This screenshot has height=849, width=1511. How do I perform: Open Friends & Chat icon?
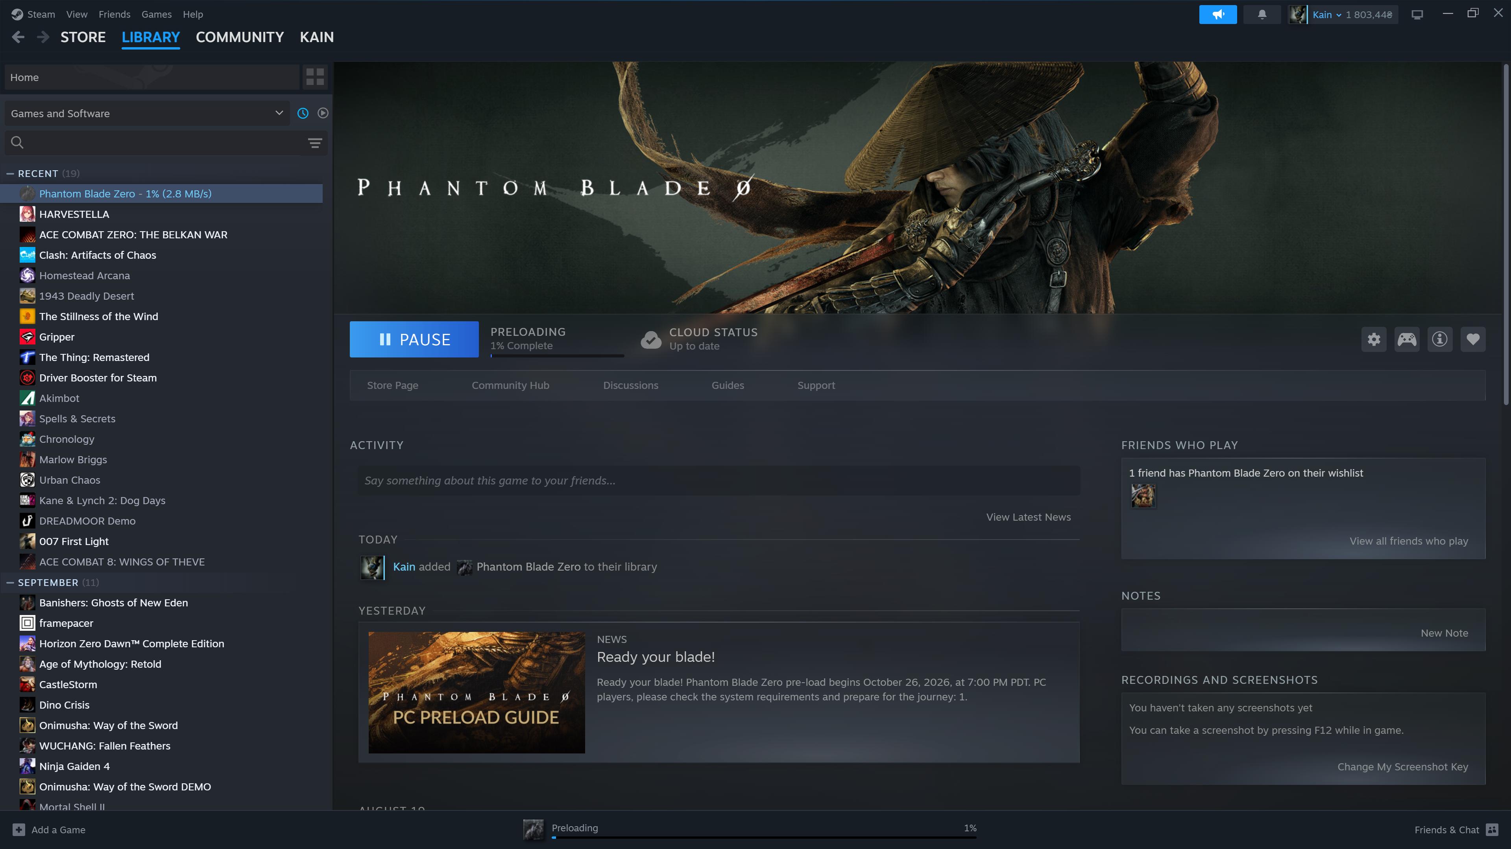[x=1492, y=830]
